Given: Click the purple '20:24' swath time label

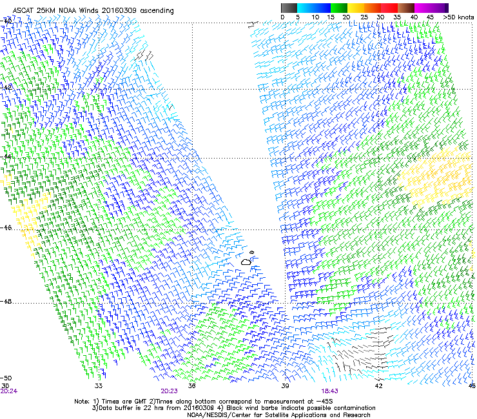Looking at the screenshot, I should [9, 391].
